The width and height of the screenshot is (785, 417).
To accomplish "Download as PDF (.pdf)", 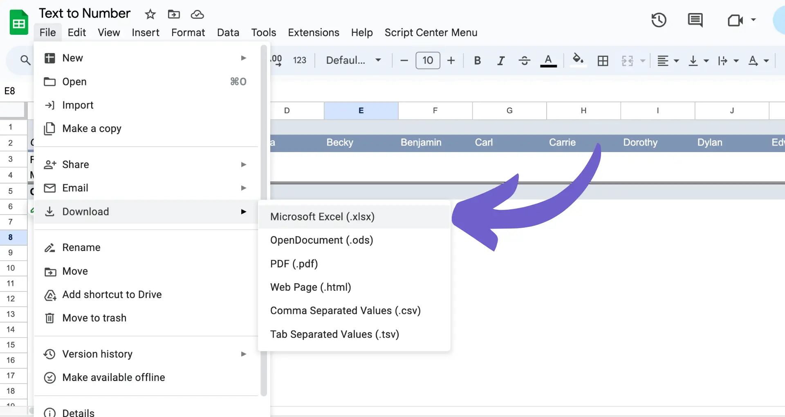I will coord(354,264).
